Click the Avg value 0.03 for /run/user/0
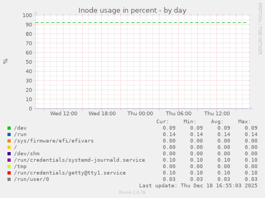265x198 pixels. click(x=224, y=179)
